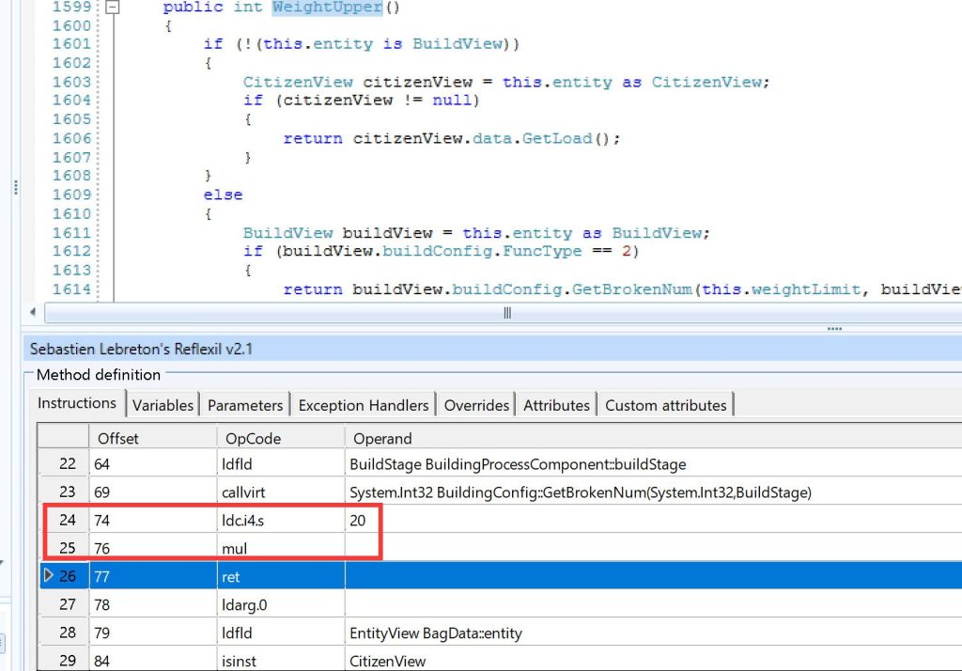Click the vertical dotted splitter grip on left edge
Viewport: 962px width, 671px height.
(x=14, y=186)
